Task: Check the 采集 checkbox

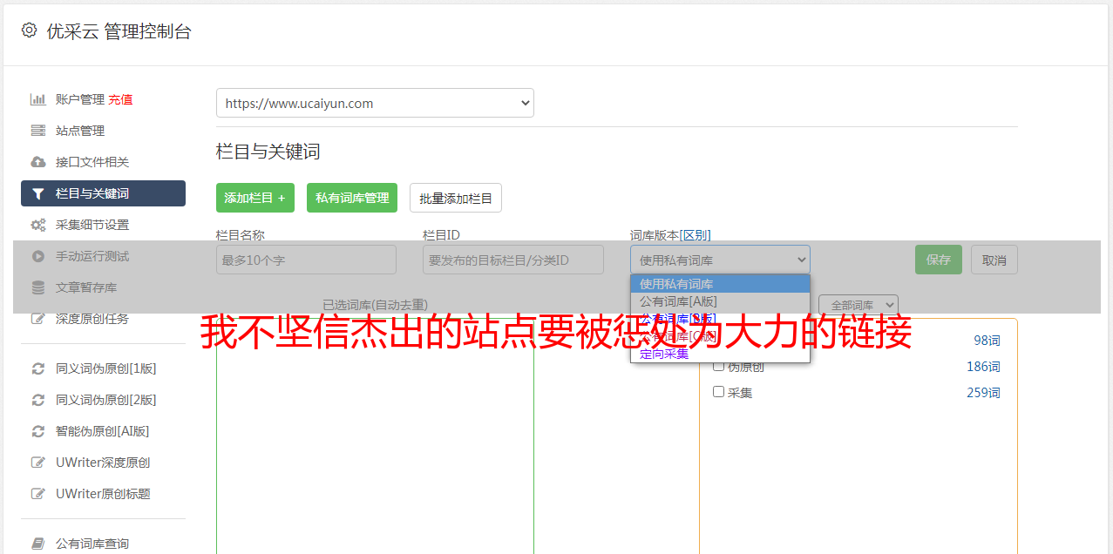Action: click(719, 392)
